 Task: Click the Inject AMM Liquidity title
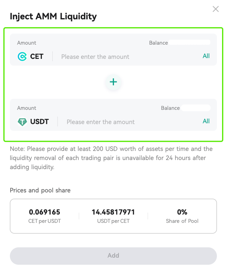pyautogui.click(x=53, y=17)
